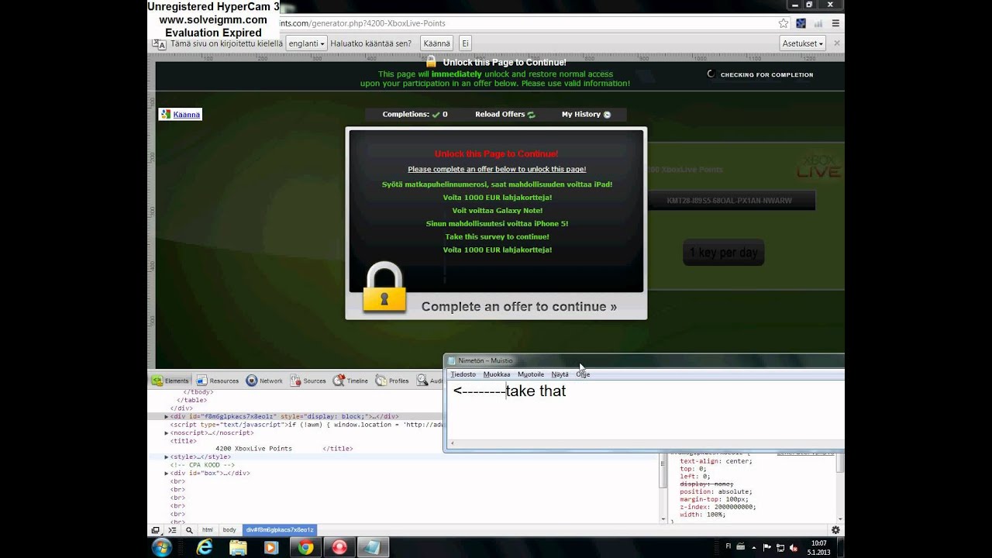992x558 pixels.
Task: Open Muotoile menu in Notepad
Action: click(x=531, y=374)
